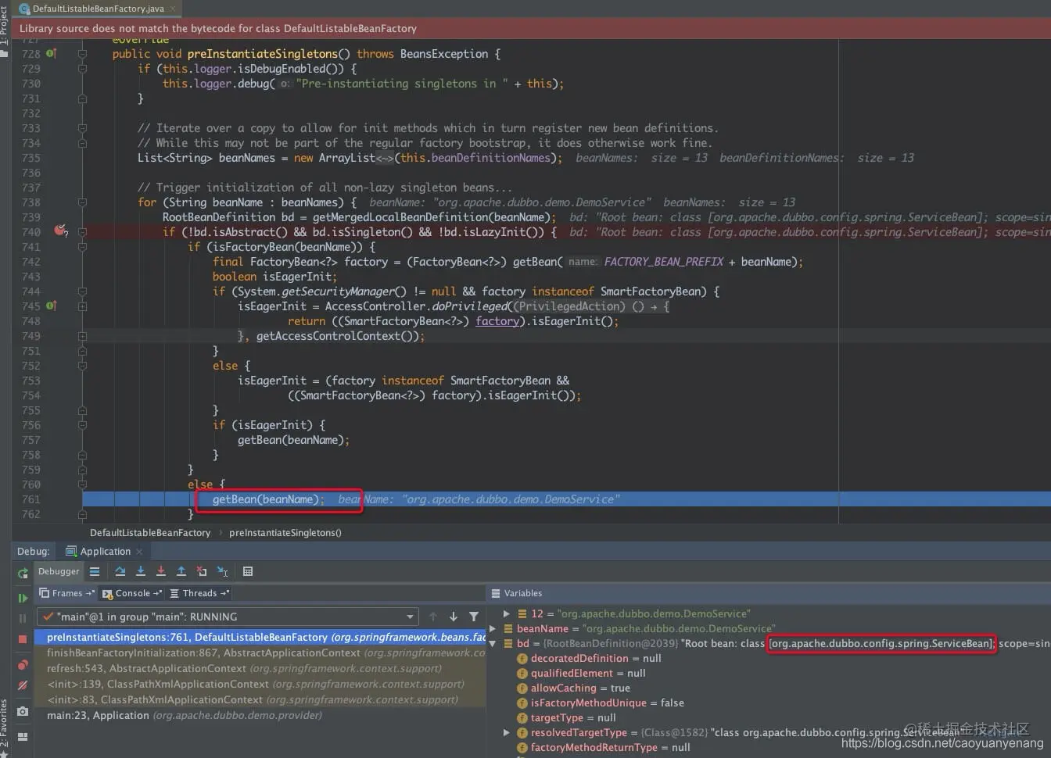Expand variable entry 12

coord(507,614)
